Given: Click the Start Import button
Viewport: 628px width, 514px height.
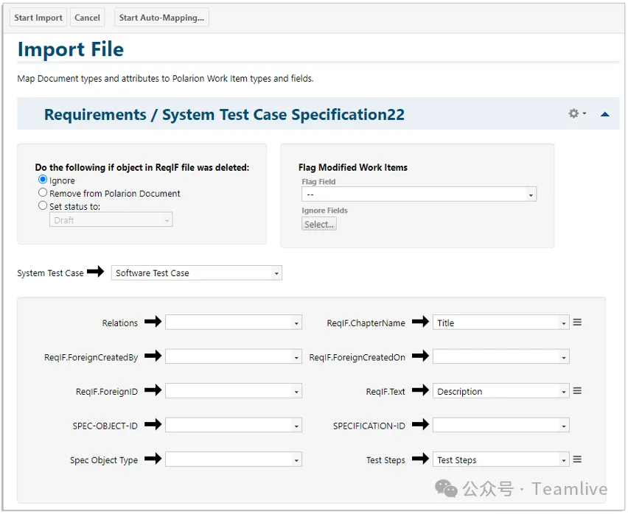Looking at the screenshot, I should 38,18.
